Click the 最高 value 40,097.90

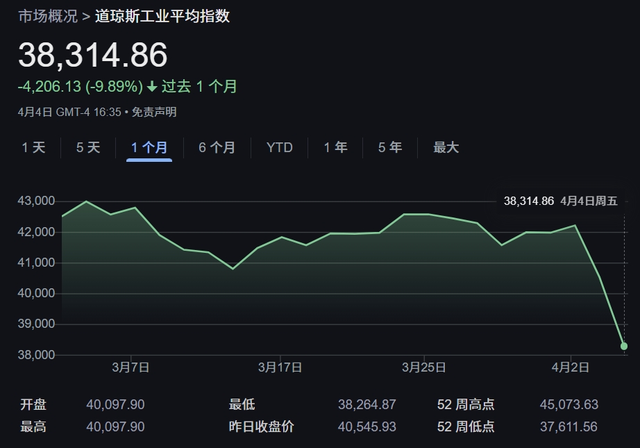click(x=115, y=426)
